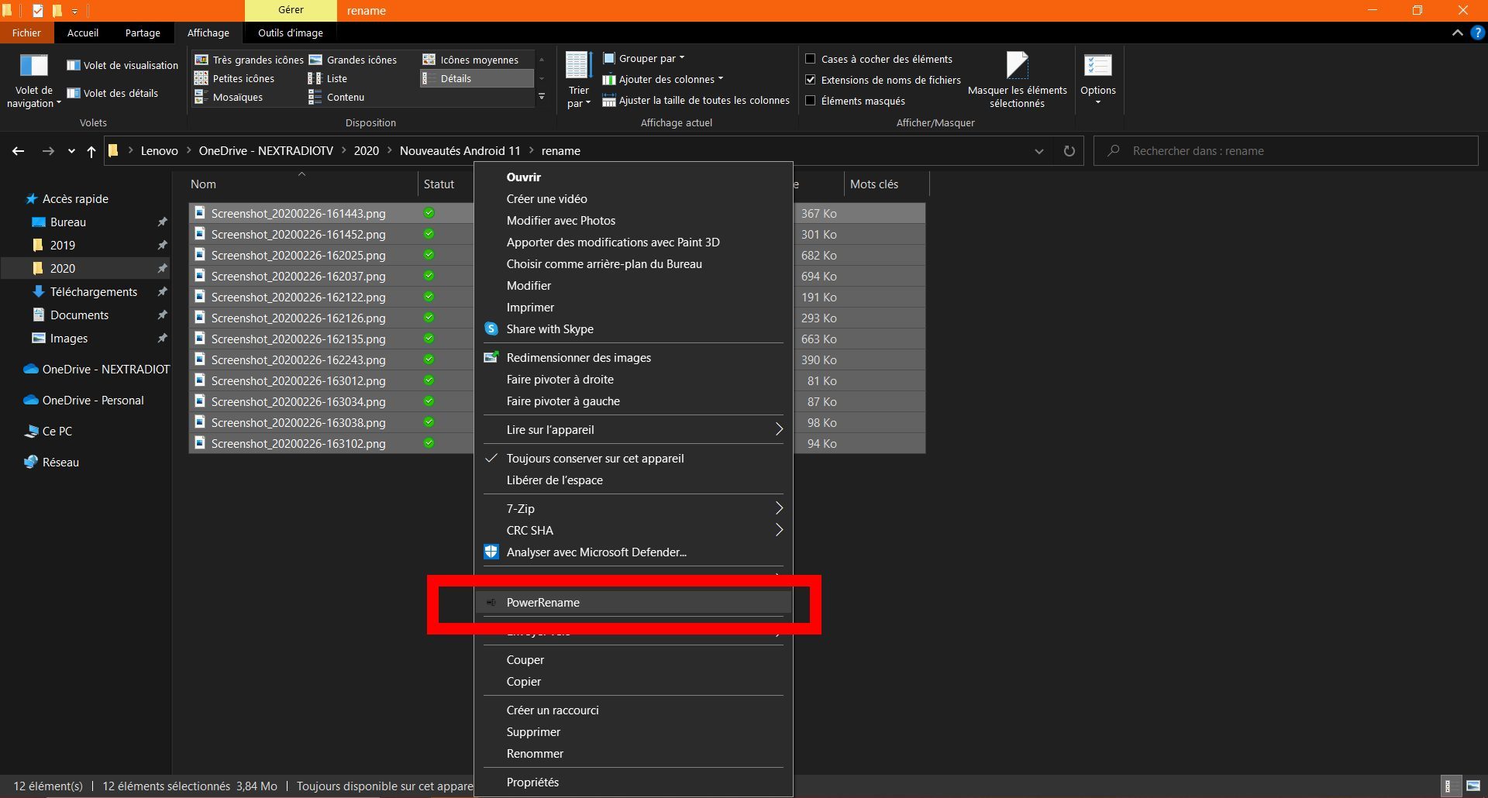Open OneDrive - Personal in sidebar
The height and width of the screenshot is (798, 1488).
(x=84, y=400)
